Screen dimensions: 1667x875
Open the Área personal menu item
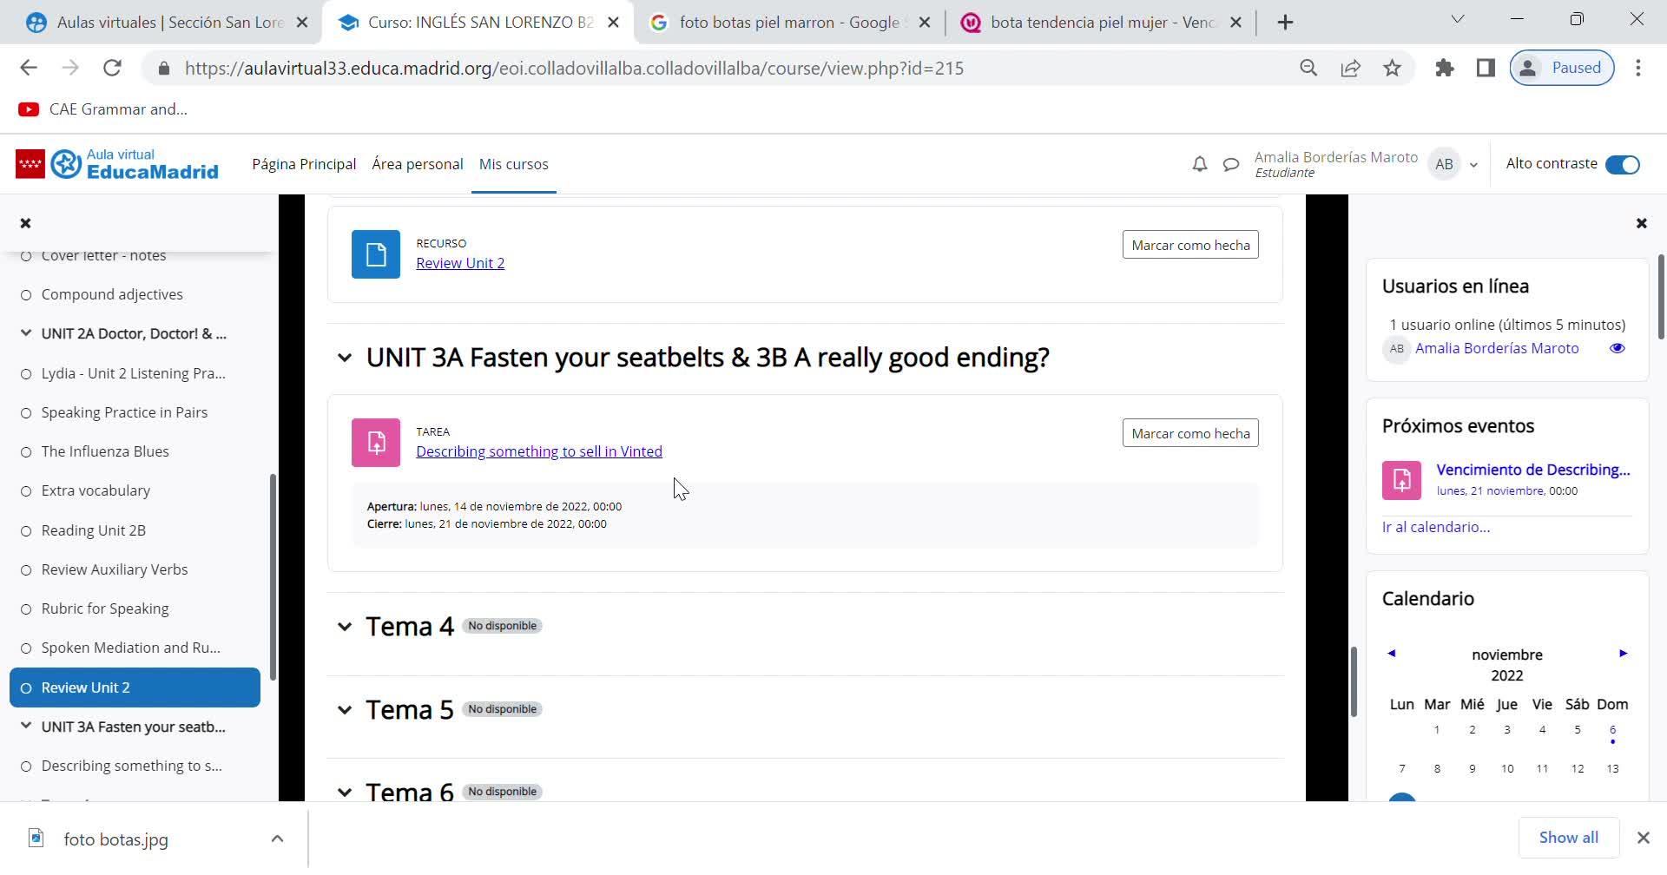tap(417, 164)
